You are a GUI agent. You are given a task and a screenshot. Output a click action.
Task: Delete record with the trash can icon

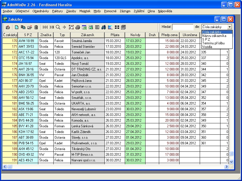36,27
